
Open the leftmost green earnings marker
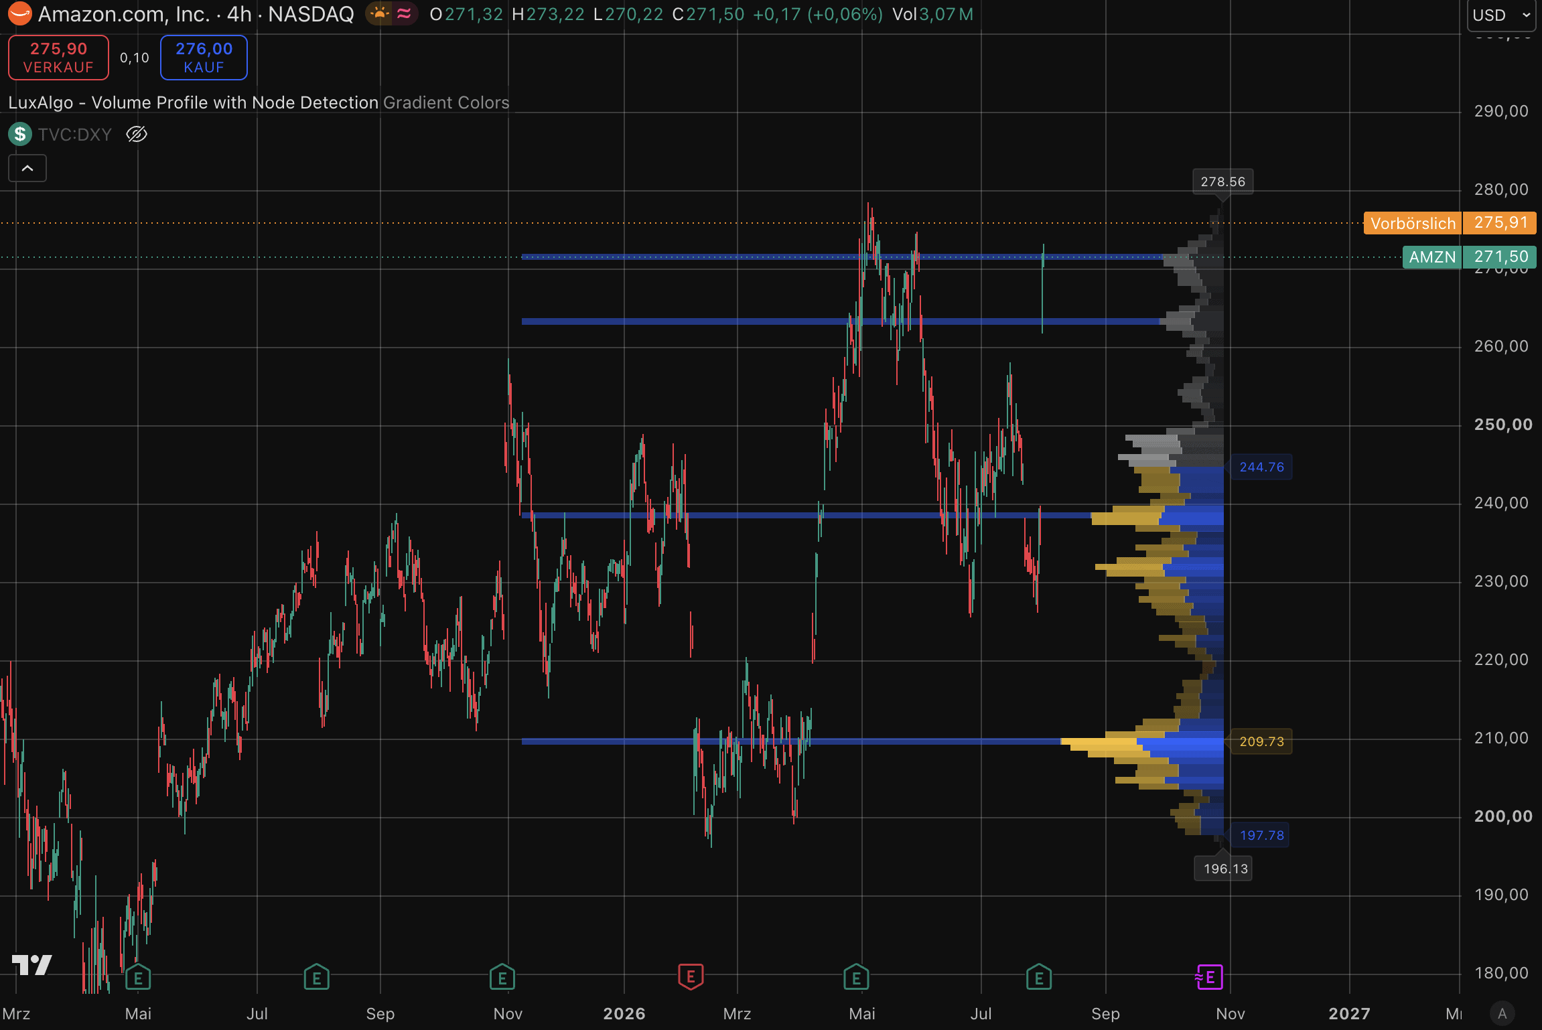pyautogui.click(x=138, y=977)
